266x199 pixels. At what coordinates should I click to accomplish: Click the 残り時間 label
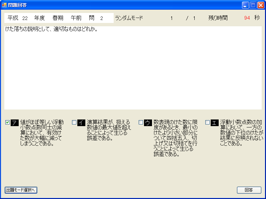click(x=218, y=18)
